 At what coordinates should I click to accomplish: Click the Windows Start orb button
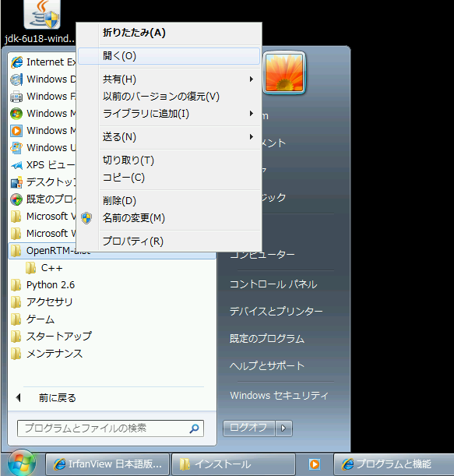point(21,464)
